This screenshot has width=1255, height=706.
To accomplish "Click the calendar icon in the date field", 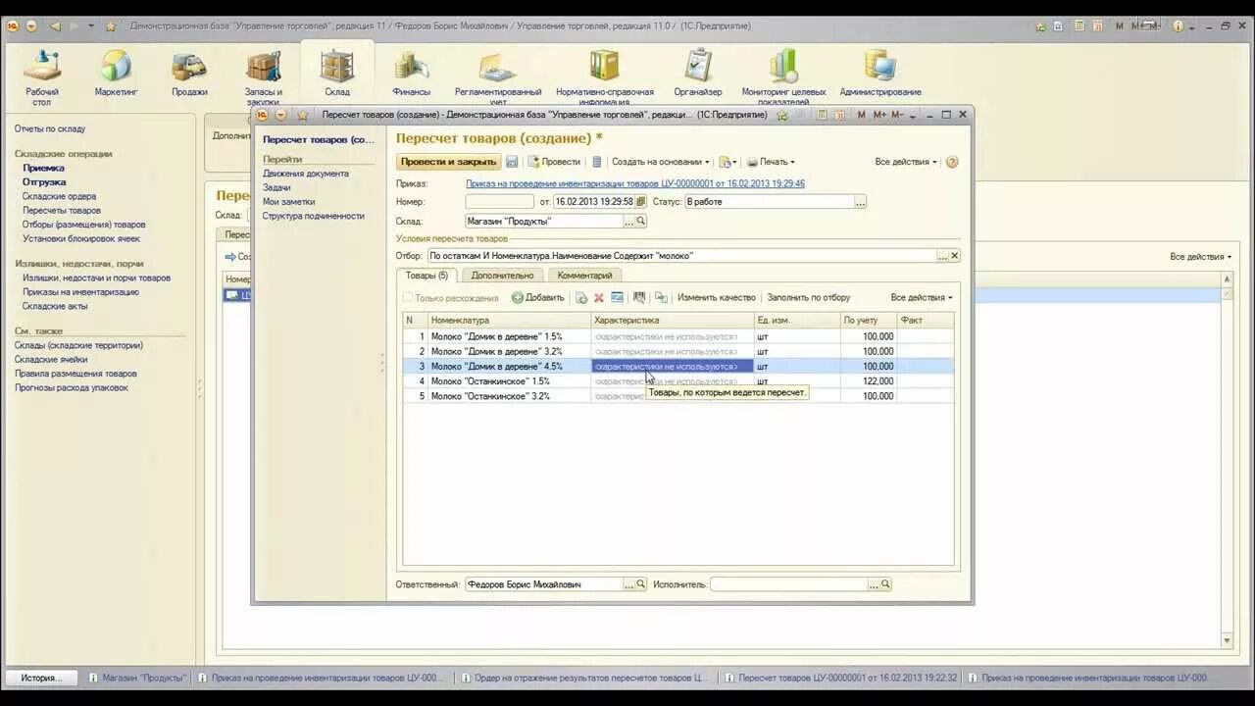I will point(640,202).
